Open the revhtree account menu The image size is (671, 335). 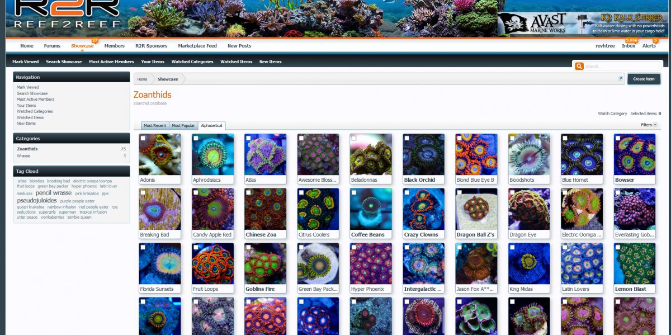point(605,46)
